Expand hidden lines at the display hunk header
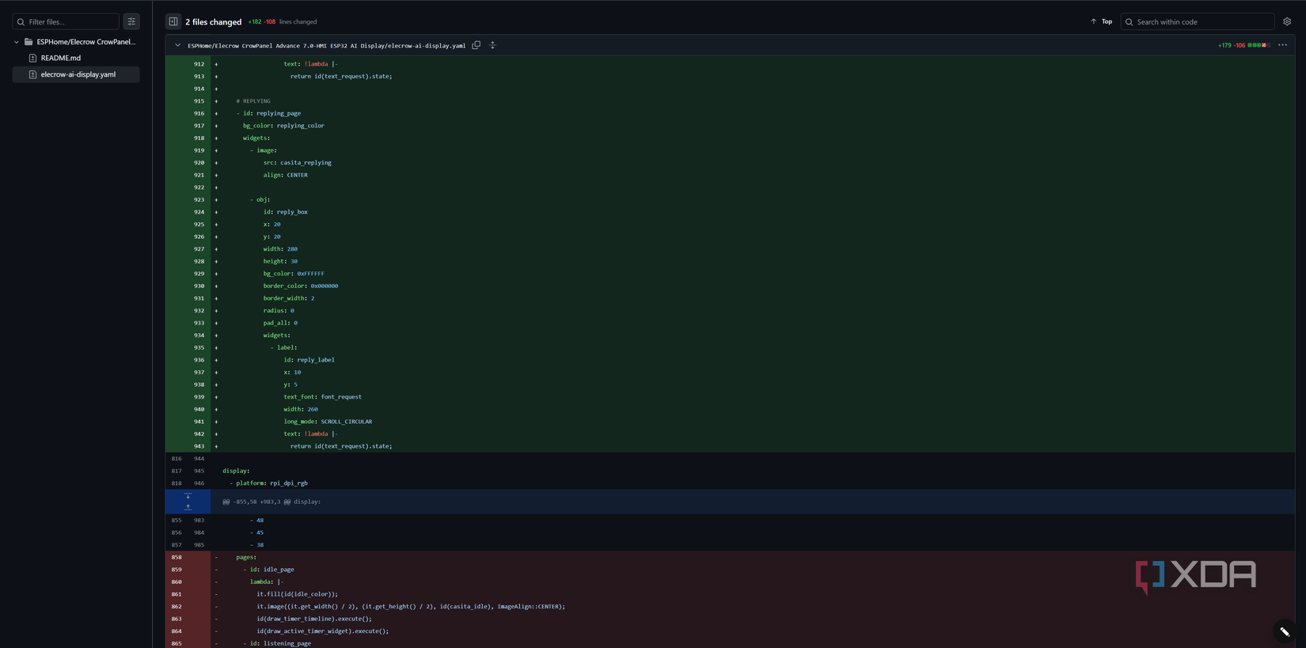The height and width of the screenshot is (648, 1306). point(188,502)
